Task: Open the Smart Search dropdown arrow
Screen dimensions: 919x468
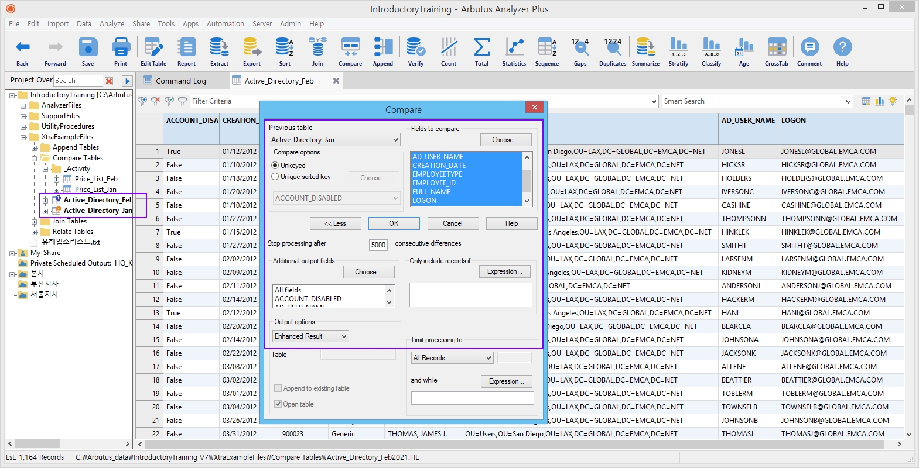Action: point(848,101)
